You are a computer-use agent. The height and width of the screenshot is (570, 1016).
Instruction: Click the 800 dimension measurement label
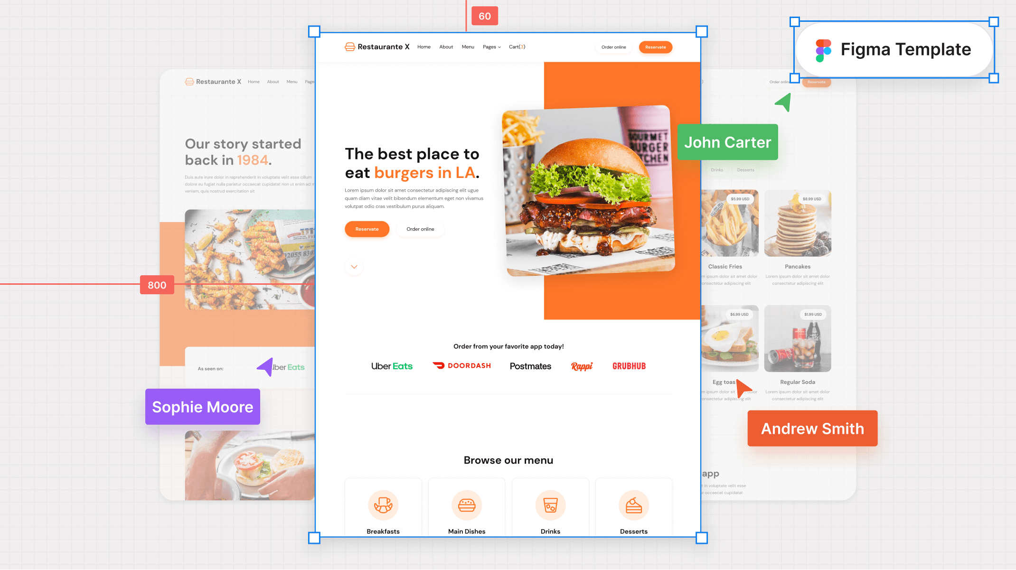pos(157,285)
